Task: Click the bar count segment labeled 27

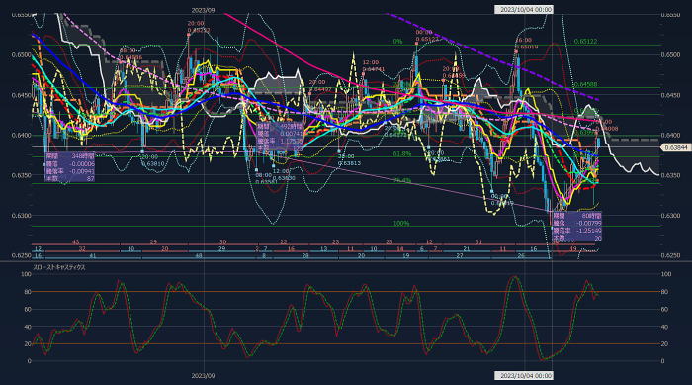Action: 460,255
